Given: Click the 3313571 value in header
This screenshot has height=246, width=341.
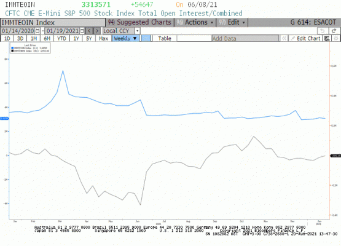Looking at the screenshot, I should pos(96,4).
